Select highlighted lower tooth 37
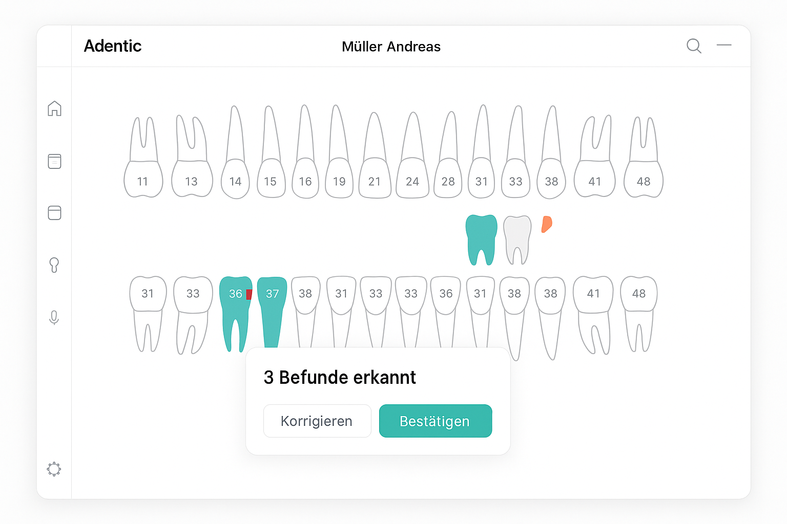 [272, 307]
